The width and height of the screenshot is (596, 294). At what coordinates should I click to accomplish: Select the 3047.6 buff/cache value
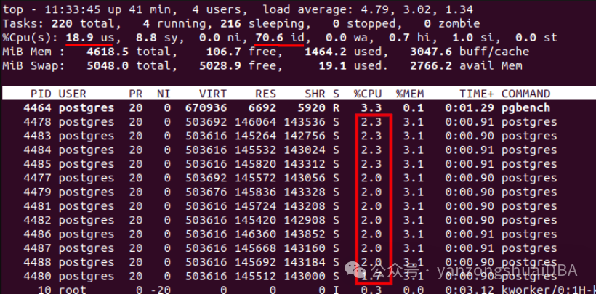coord(431,52)
